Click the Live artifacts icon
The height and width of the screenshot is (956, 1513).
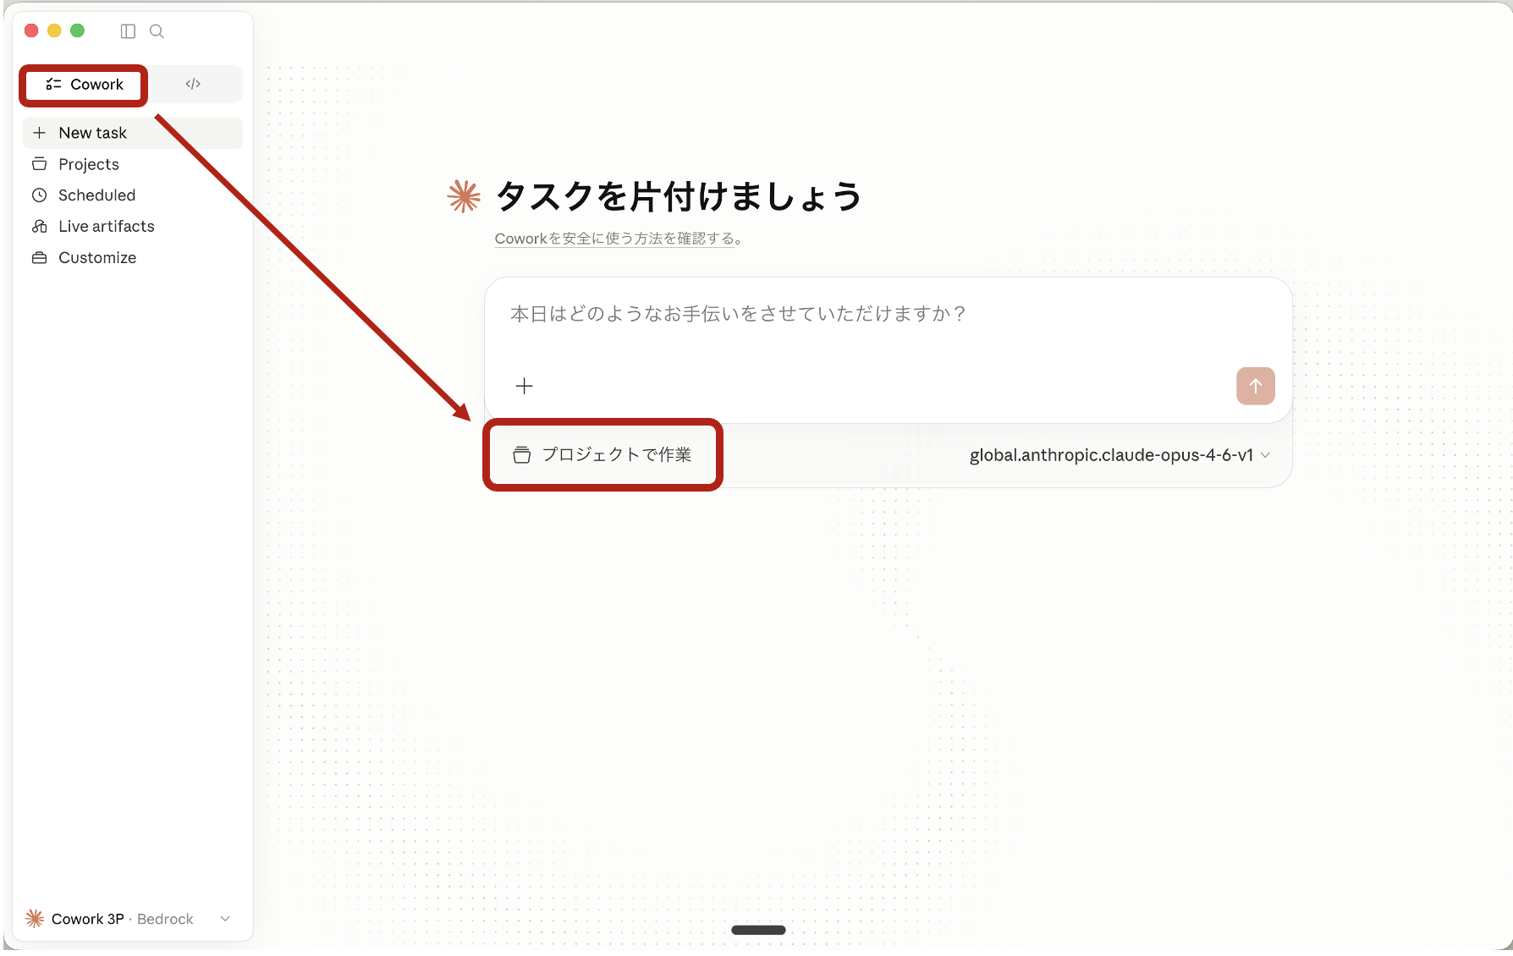pyautogui.click(x=39, y=227)
